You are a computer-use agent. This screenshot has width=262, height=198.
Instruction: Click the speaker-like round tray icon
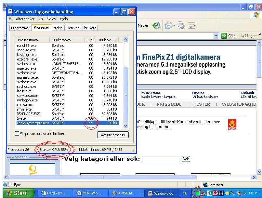(x=233, y=193)
